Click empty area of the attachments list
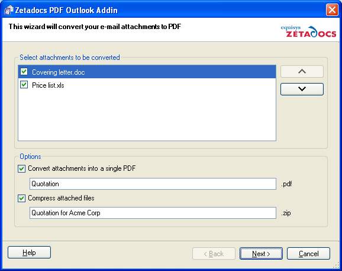 147,116
